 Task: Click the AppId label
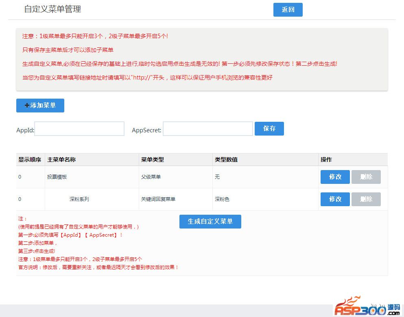[x=25, y=130]
